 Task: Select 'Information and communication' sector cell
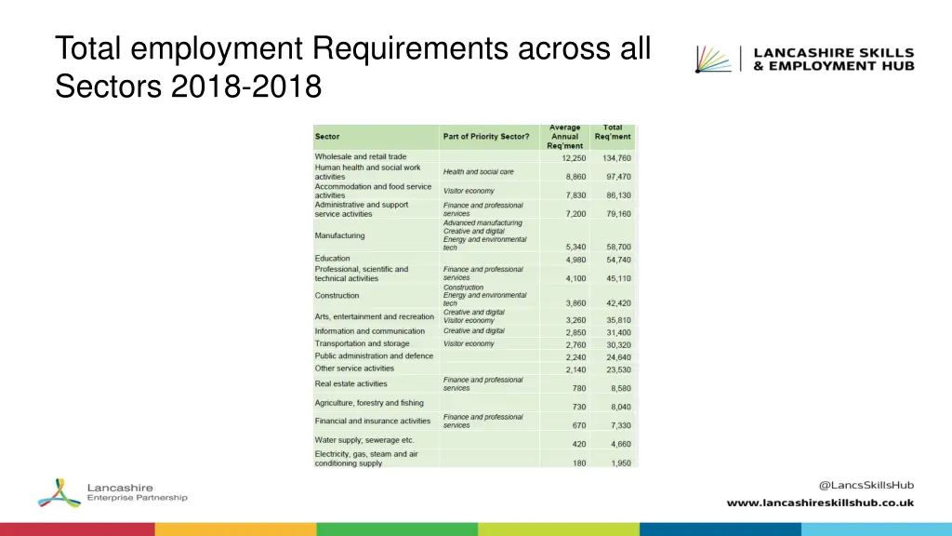pos(370,331)
